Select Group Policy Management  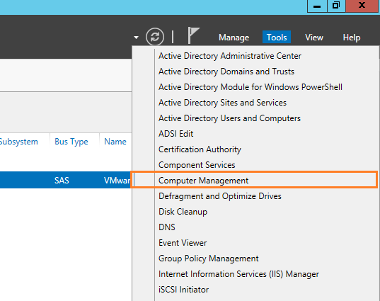209,259
